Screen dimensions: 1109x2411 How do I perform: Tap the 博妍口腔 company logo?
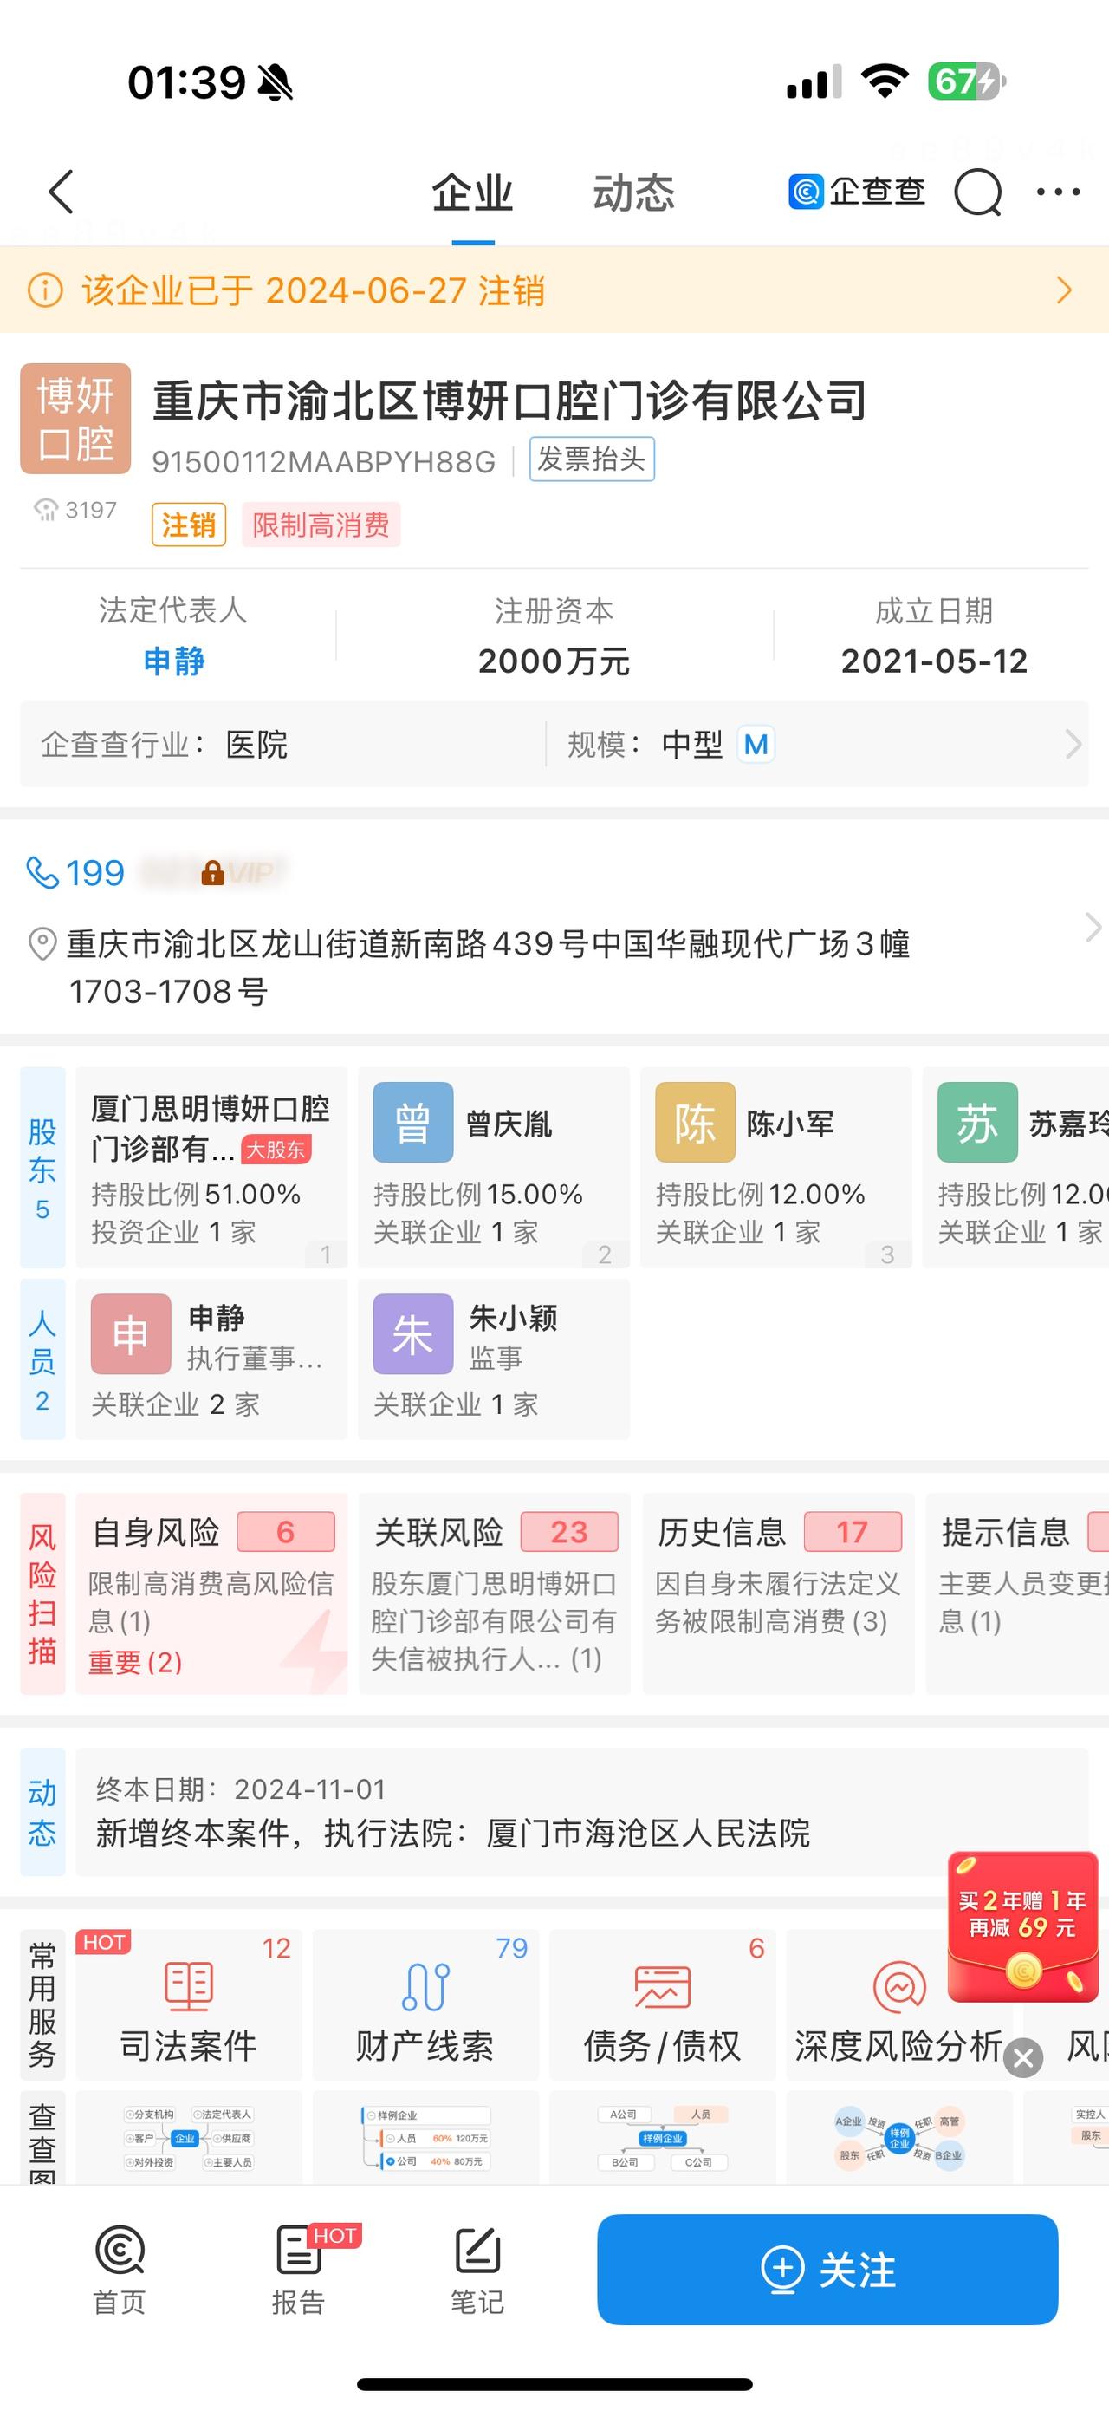click(x=75, y=419)
